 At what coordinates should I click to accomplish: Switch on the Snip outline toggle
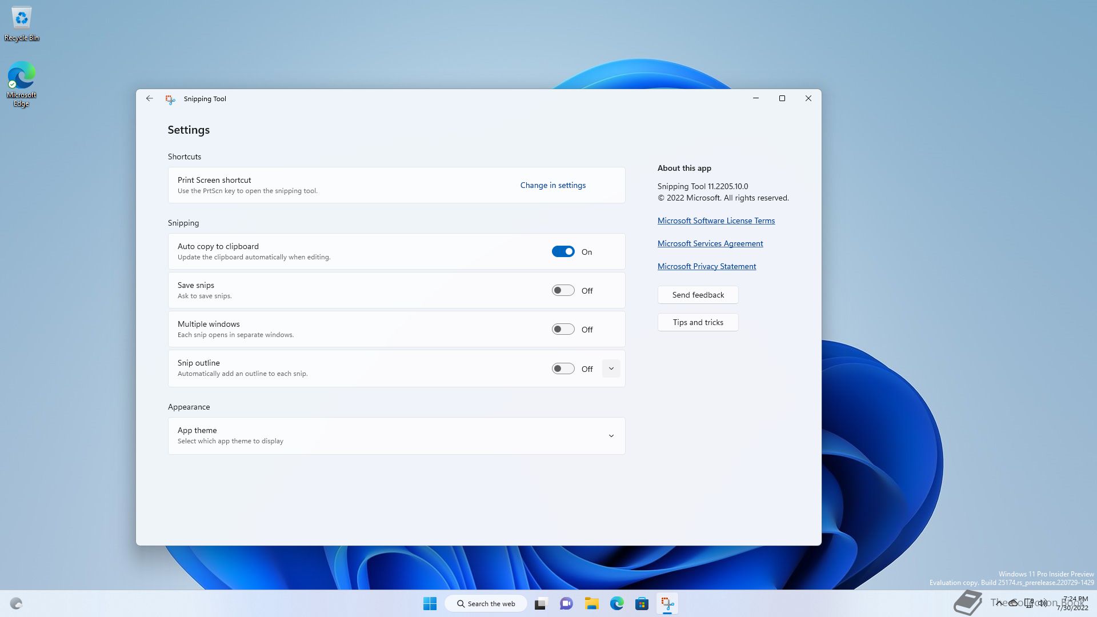(563, 368)
